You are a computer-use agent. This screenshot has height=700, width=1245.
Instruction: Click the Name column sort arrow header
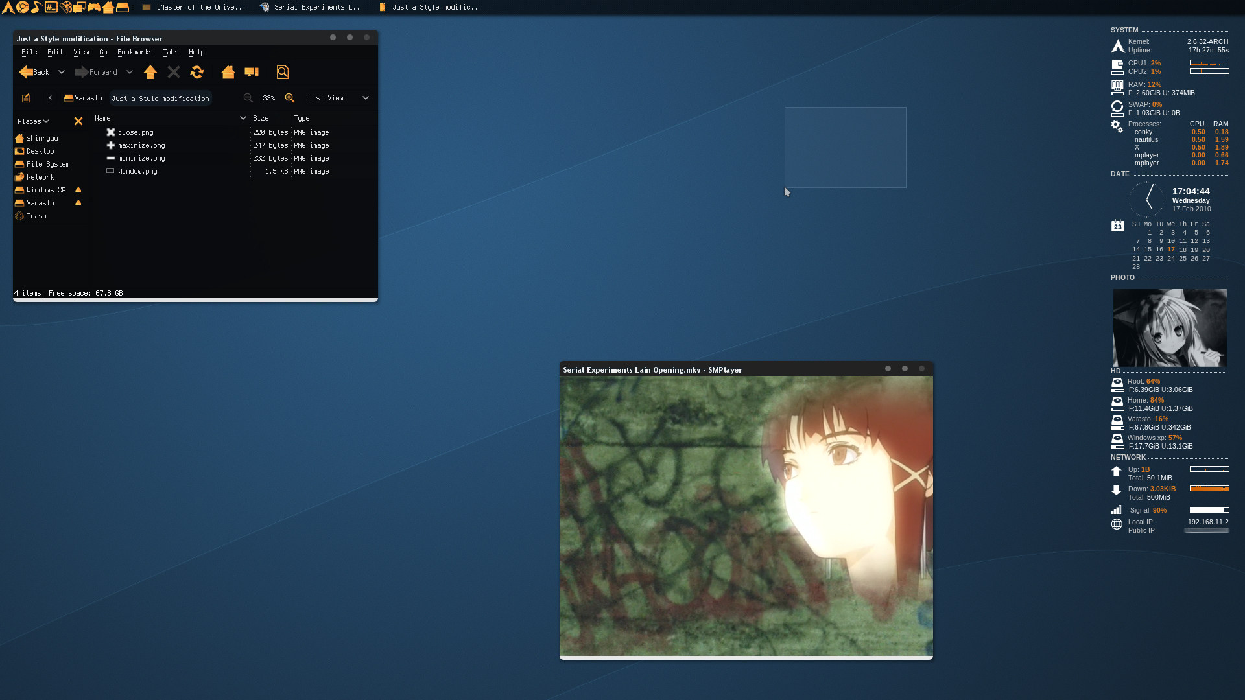243,118
